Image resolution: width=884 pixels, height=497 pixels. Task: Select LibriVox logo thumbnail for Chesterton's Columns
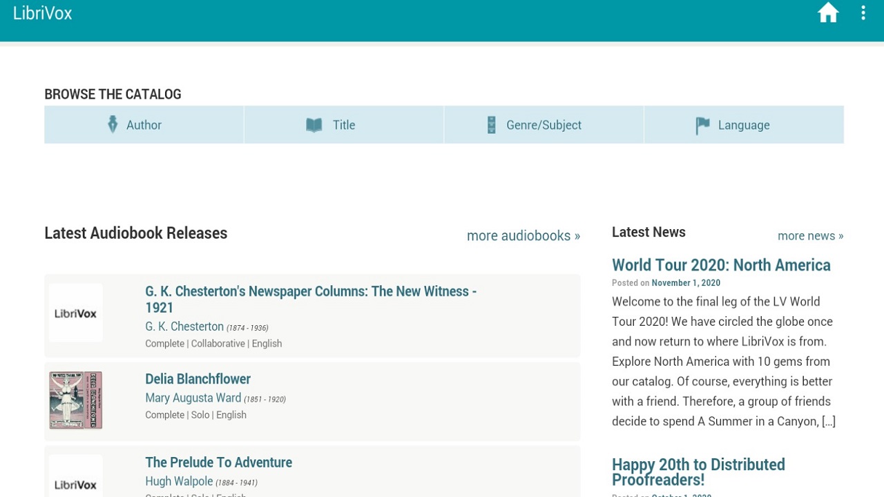[x=76, y=313]
